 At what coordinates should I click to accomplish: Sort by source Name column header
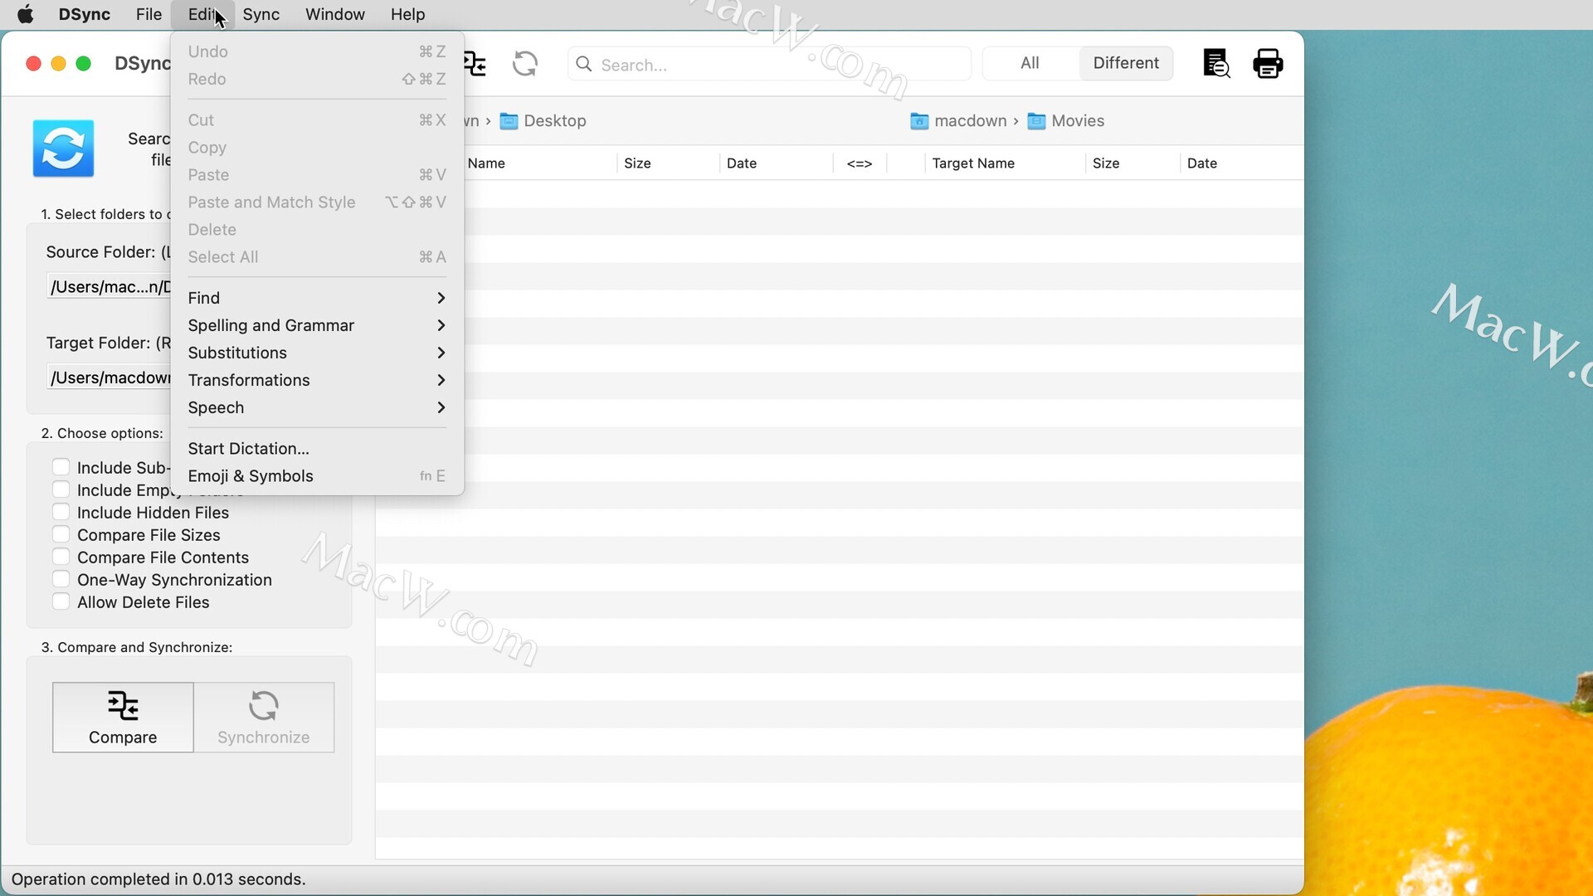pos(539,163)
